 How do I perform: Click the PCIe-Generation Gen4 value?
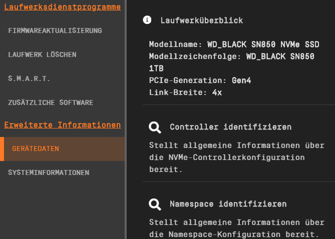[x=241, y=80]
